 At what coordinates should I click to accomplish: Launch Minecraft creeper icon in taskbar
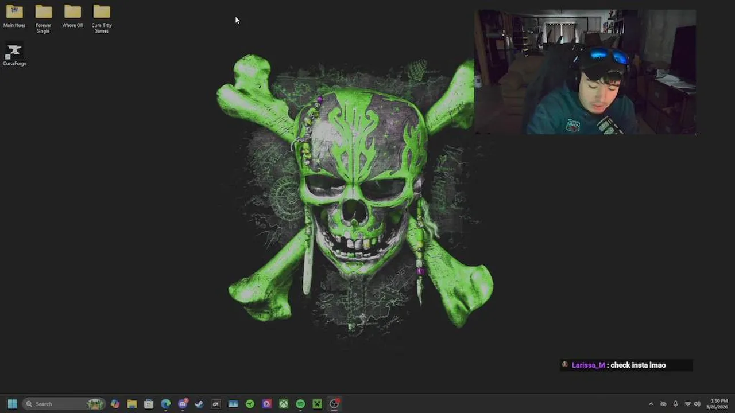(317, 404)
